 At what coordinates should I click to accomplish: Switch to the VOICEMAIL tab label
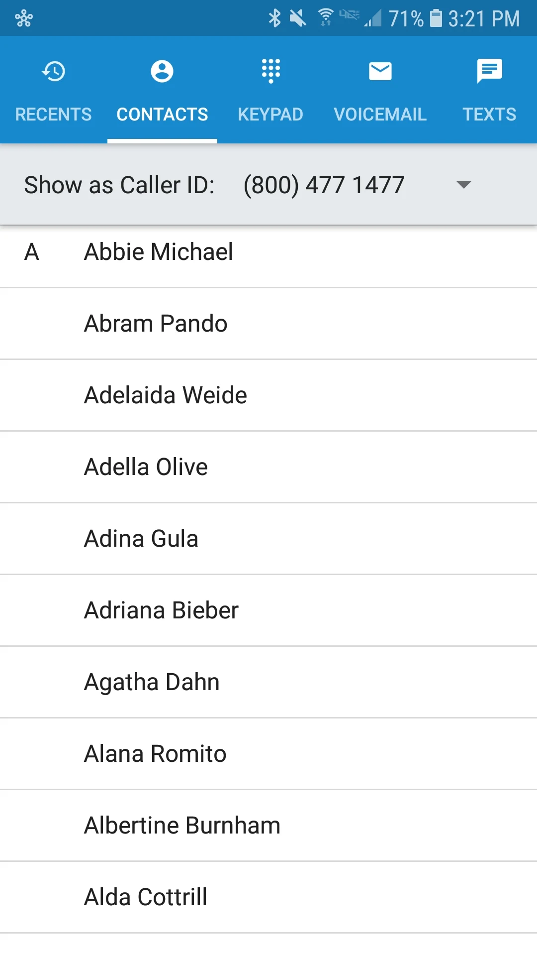[380, 115]
